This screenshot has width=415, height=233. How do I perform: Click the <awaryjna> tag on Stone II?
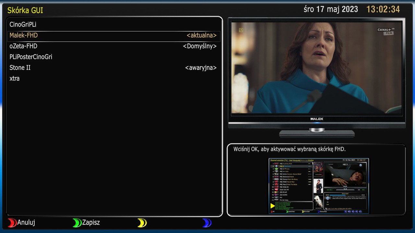click(x=201, y=68)
